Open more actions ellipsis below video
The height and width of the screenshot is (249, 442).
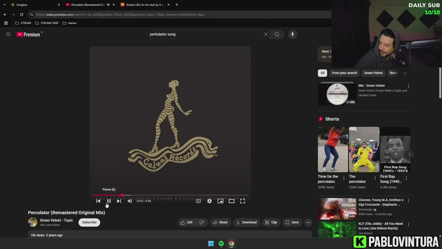308,222
